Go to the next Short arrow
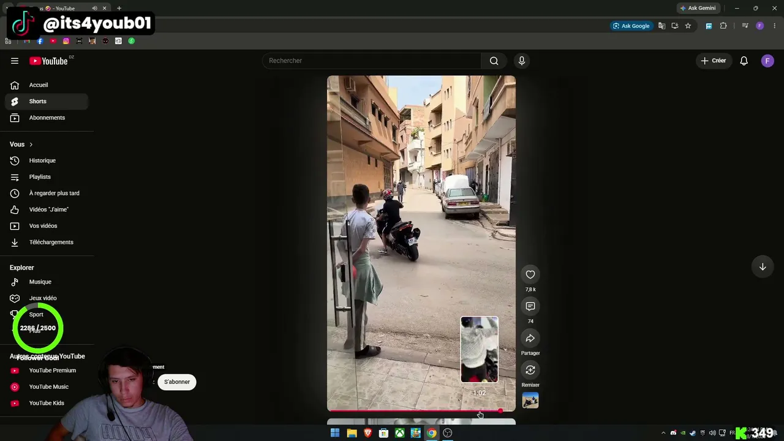Screen dimensions: 784x441 (x=763, y=267)
